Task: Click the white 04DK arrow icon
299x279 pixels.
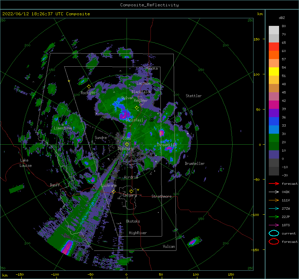Action: [x=274, y=192]
